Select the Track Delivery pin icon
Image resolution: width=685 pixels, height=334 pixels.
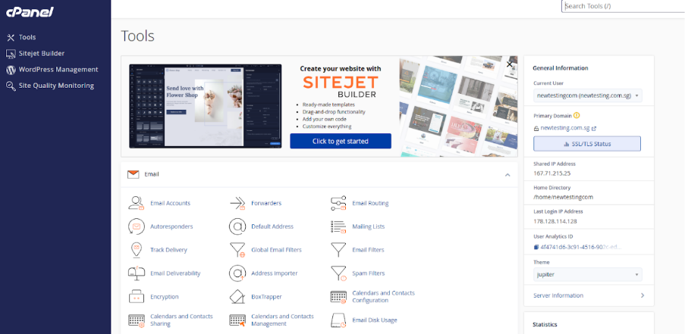(x=137, y=249)
